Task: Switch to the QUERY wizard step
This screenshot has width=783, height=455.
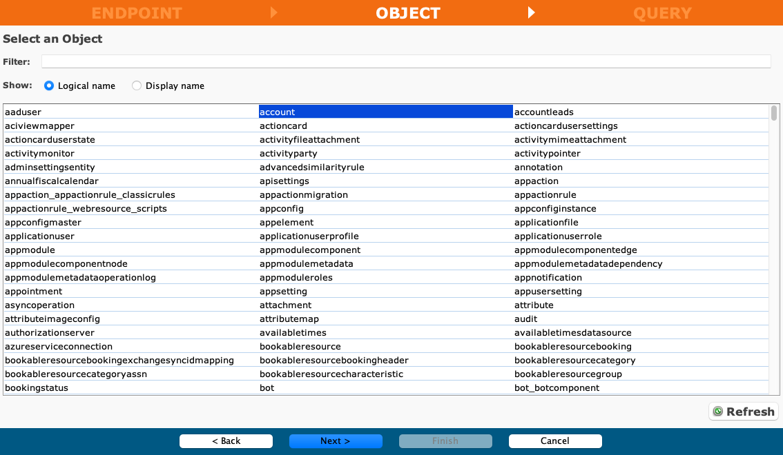Action: 661,13
